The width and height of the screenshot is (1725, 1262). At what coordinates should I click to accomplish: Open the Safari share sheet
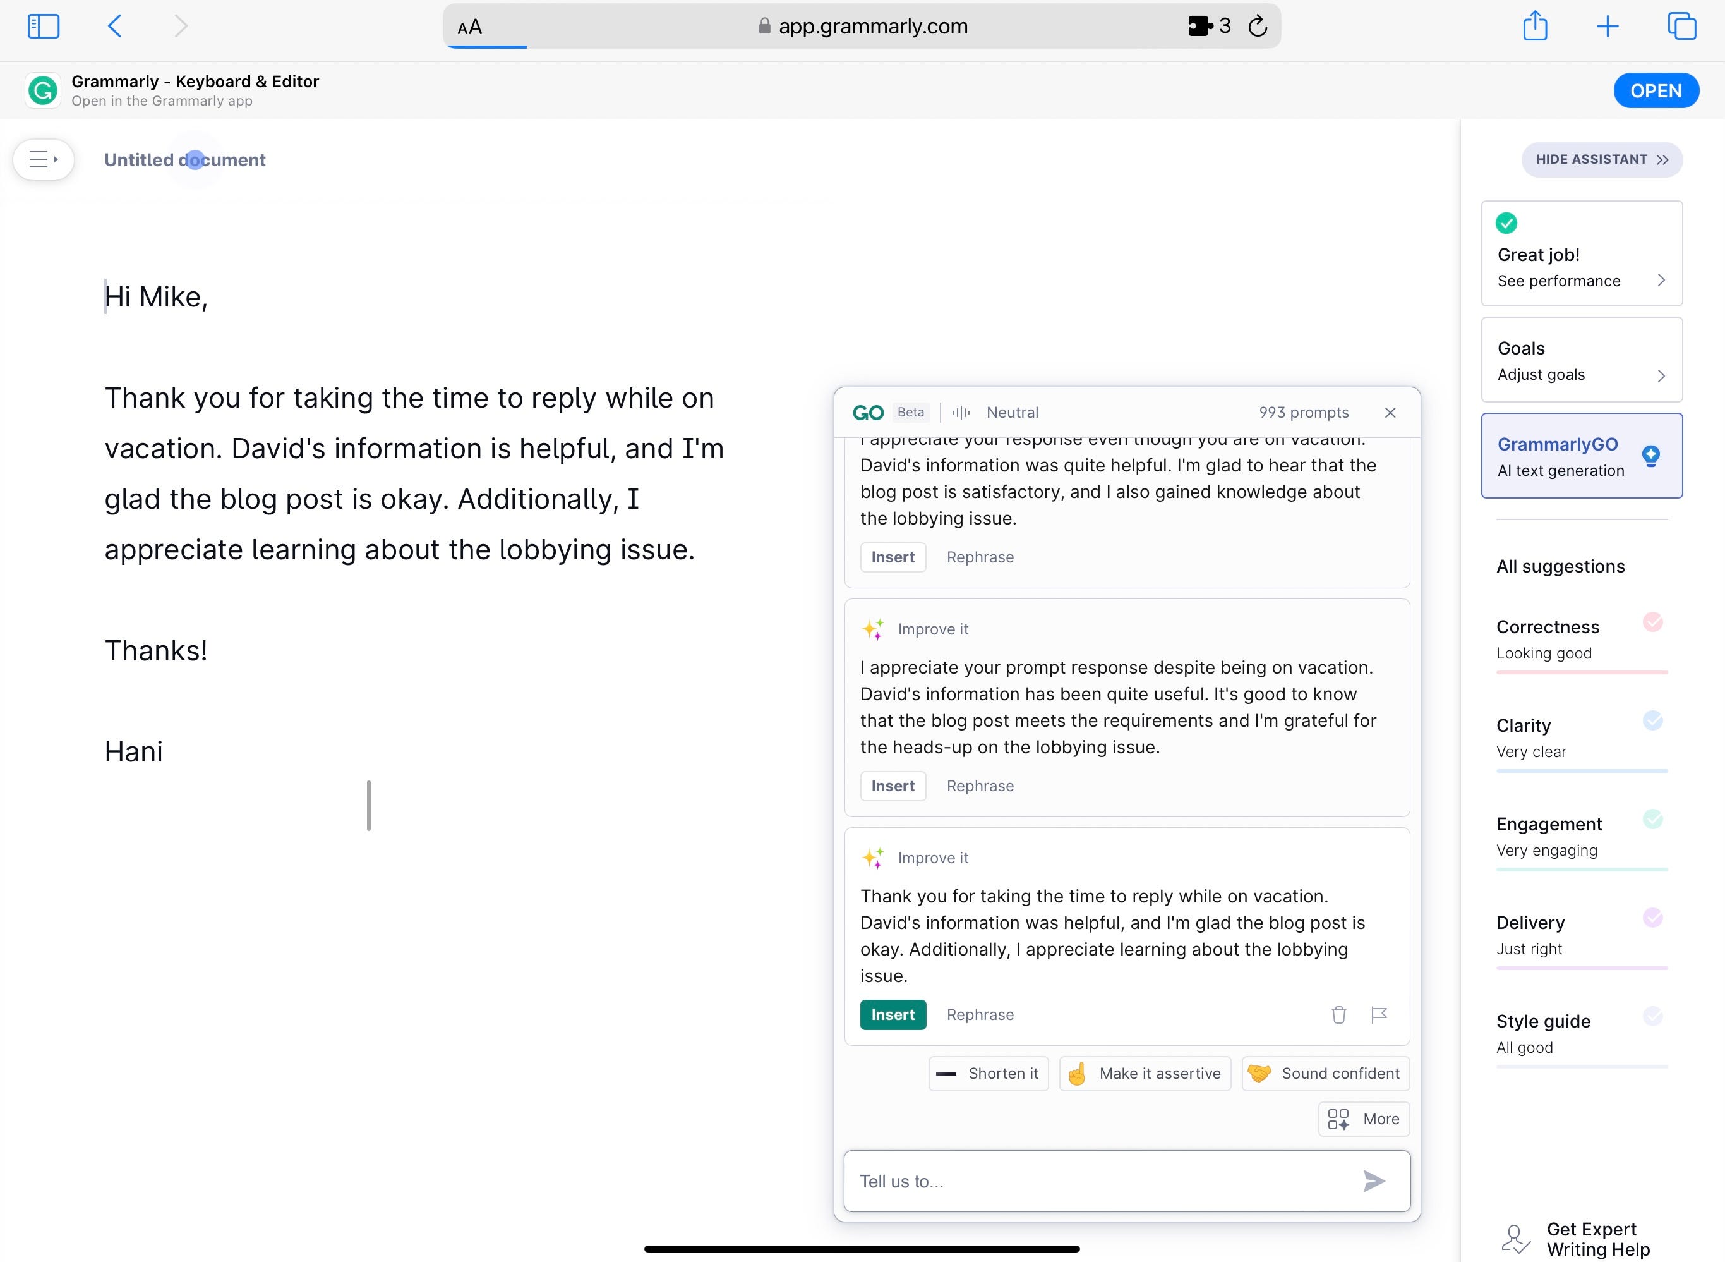(x=1535, y=25)
